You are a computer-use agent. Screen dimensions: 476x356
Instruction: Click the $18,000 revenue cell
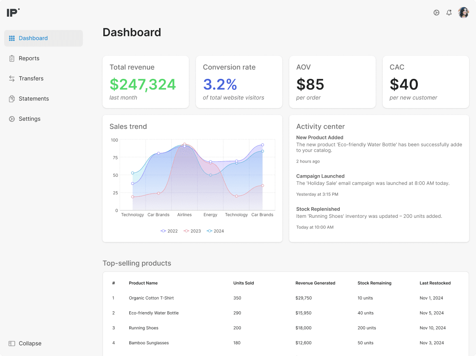[x=303, y=328]
